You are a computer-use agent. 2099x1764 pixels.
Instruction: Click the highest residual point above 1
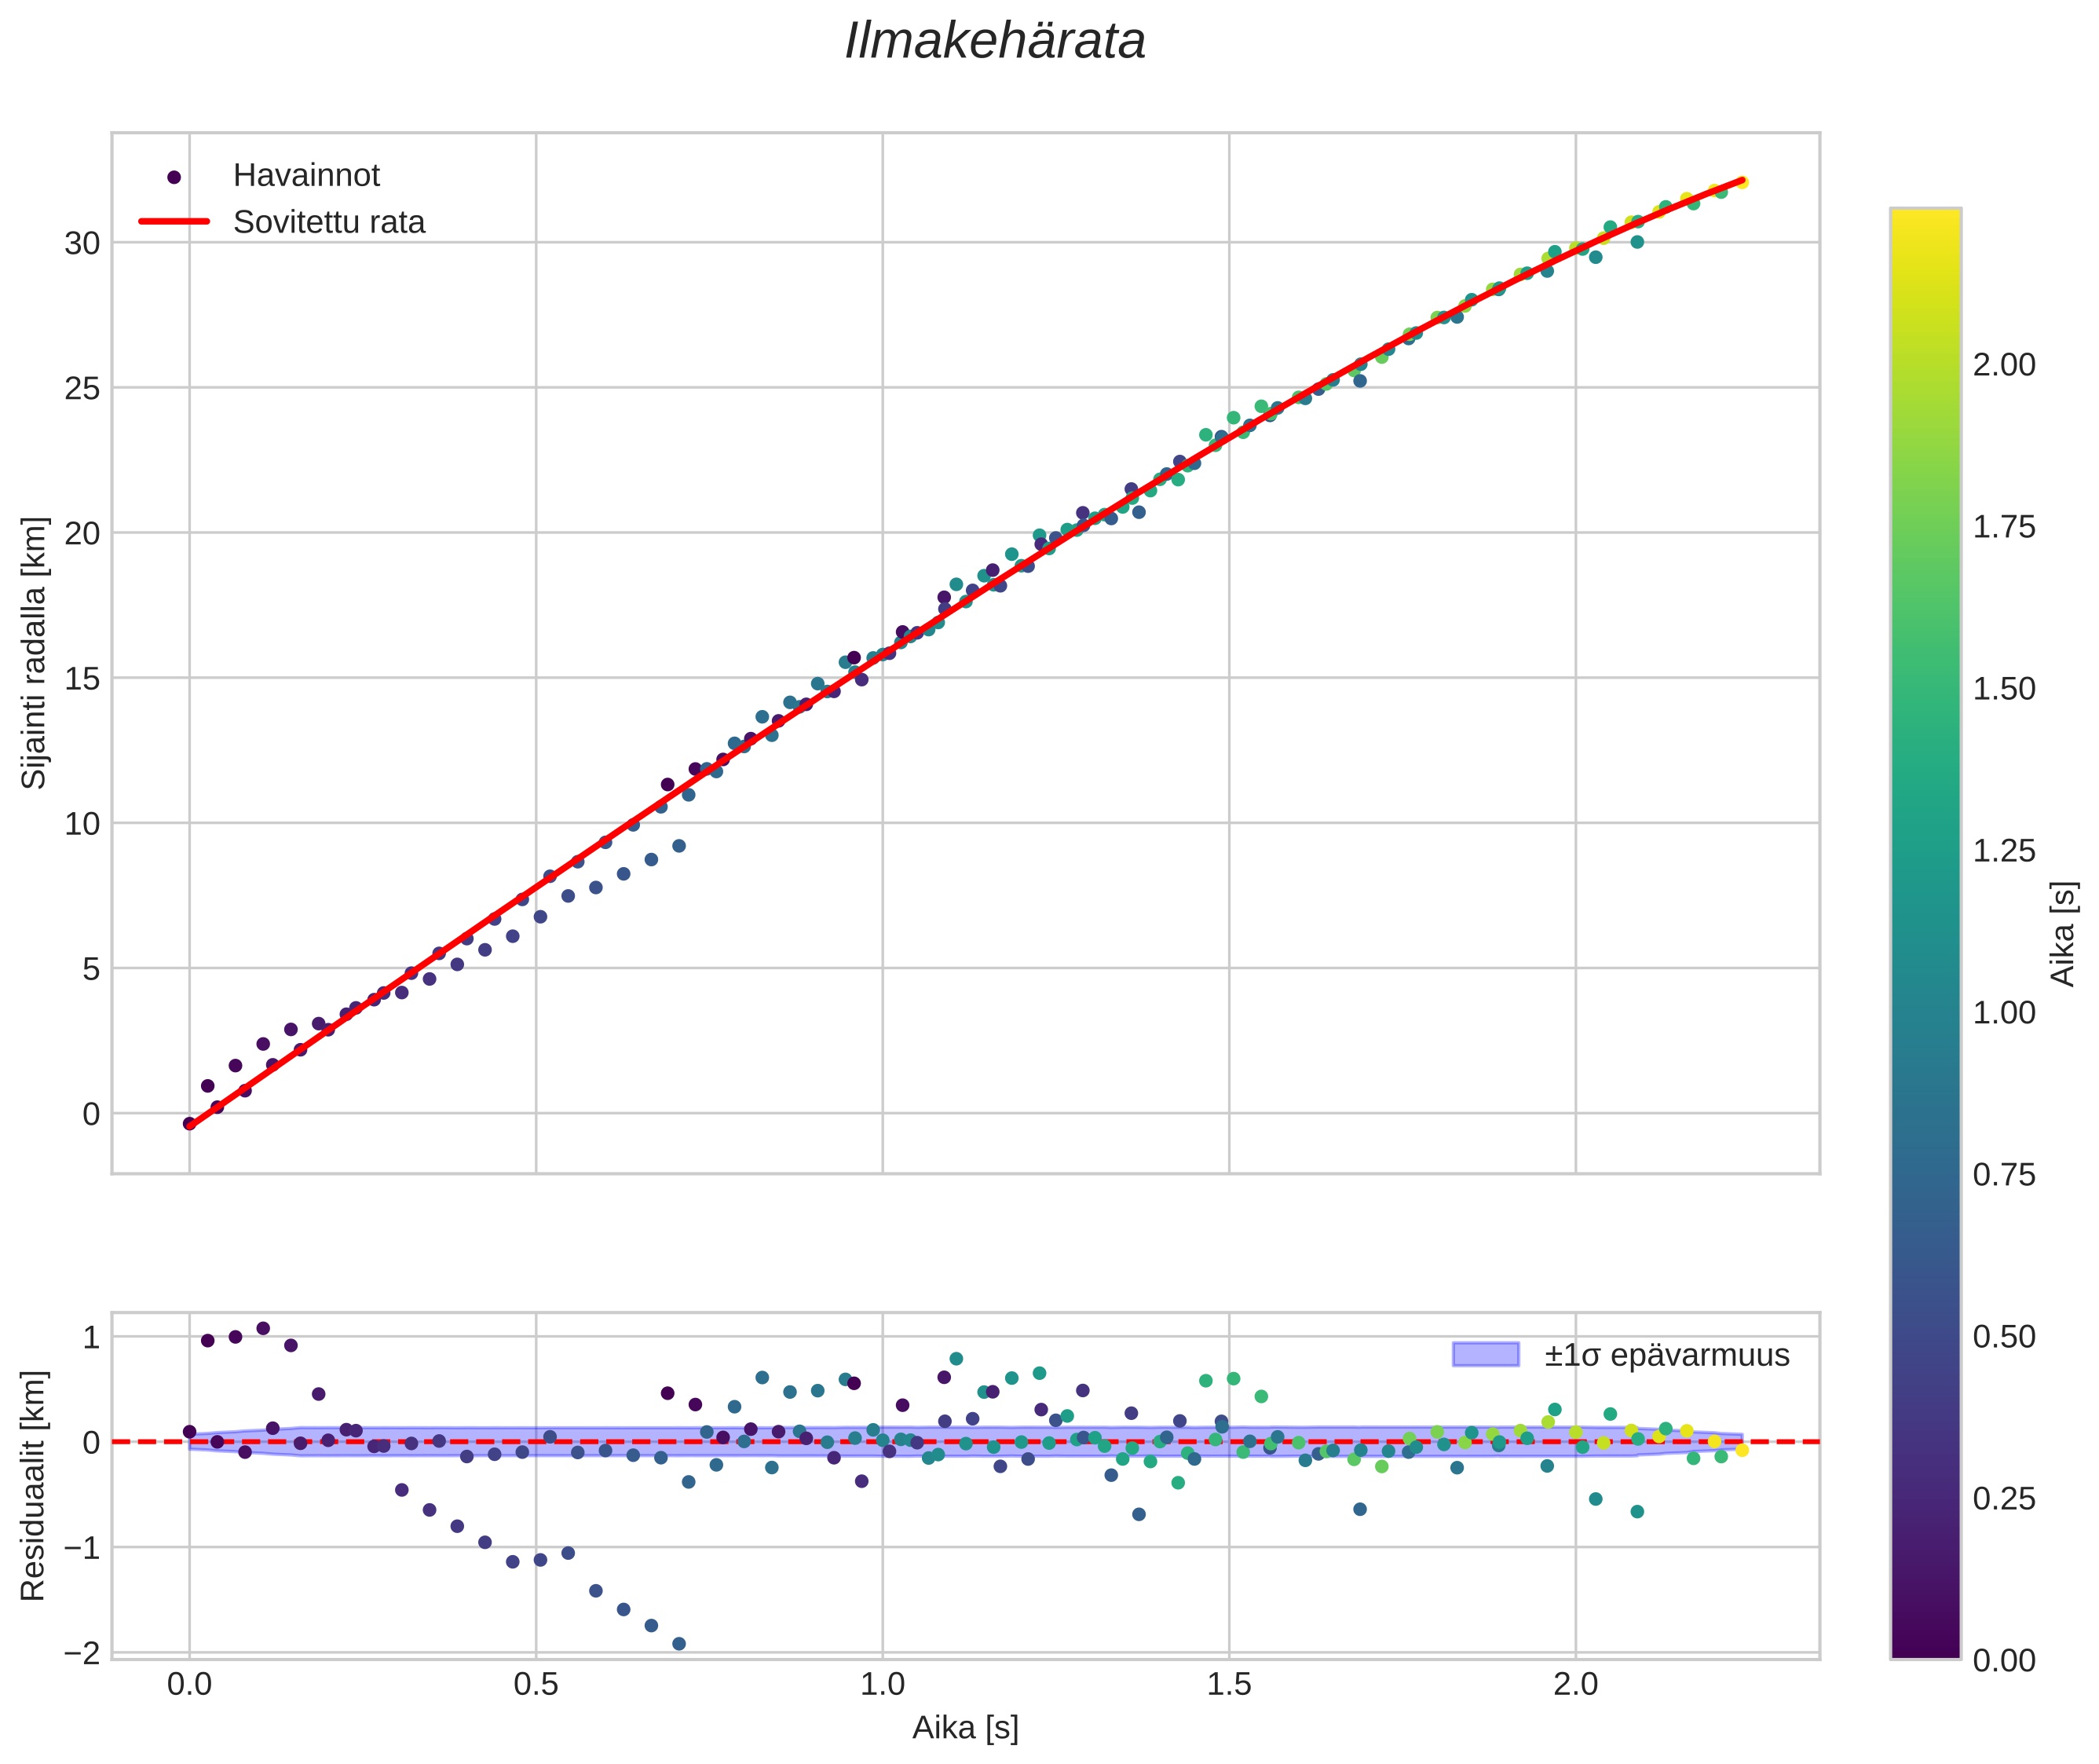(263, 1328)
